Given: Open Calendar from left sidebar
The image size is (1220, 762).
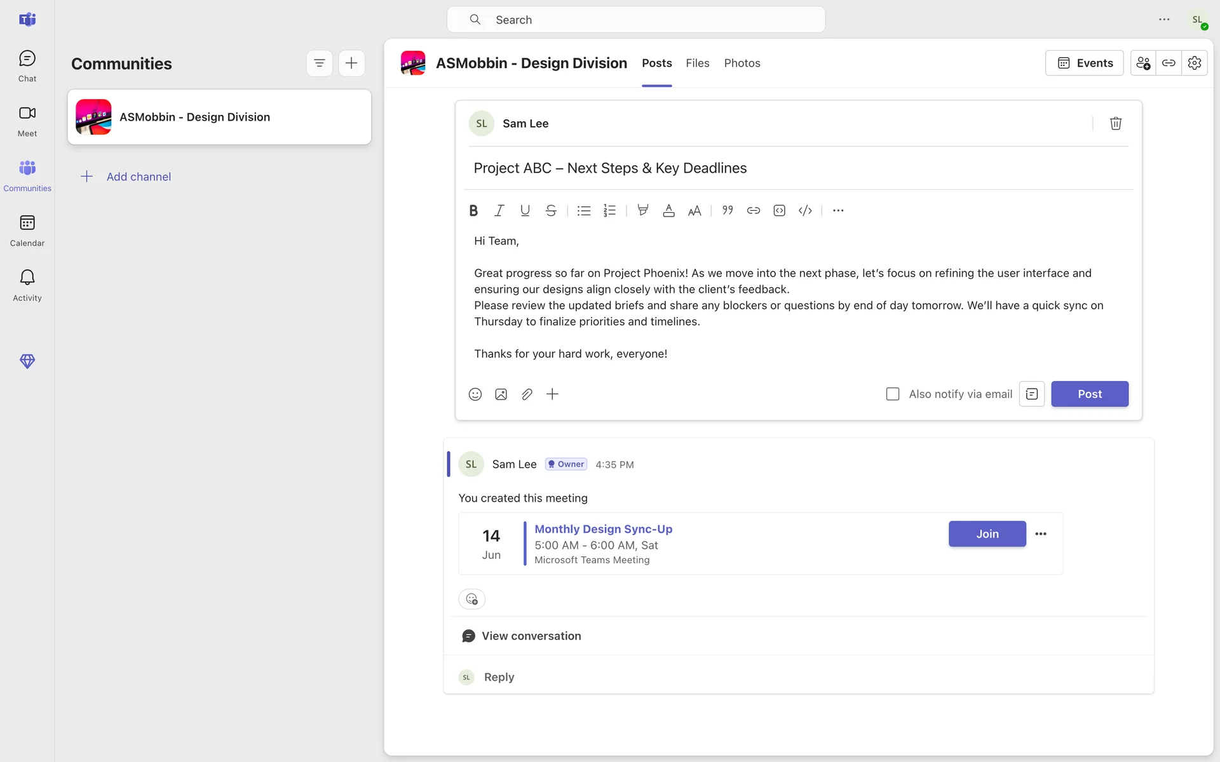Looking at the screenshot, I should pos(27,231).
